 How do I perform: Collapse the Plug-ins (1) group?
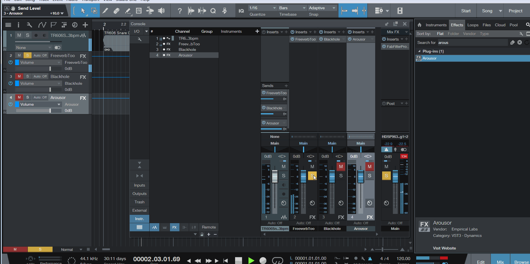click(x=419, y=51)
